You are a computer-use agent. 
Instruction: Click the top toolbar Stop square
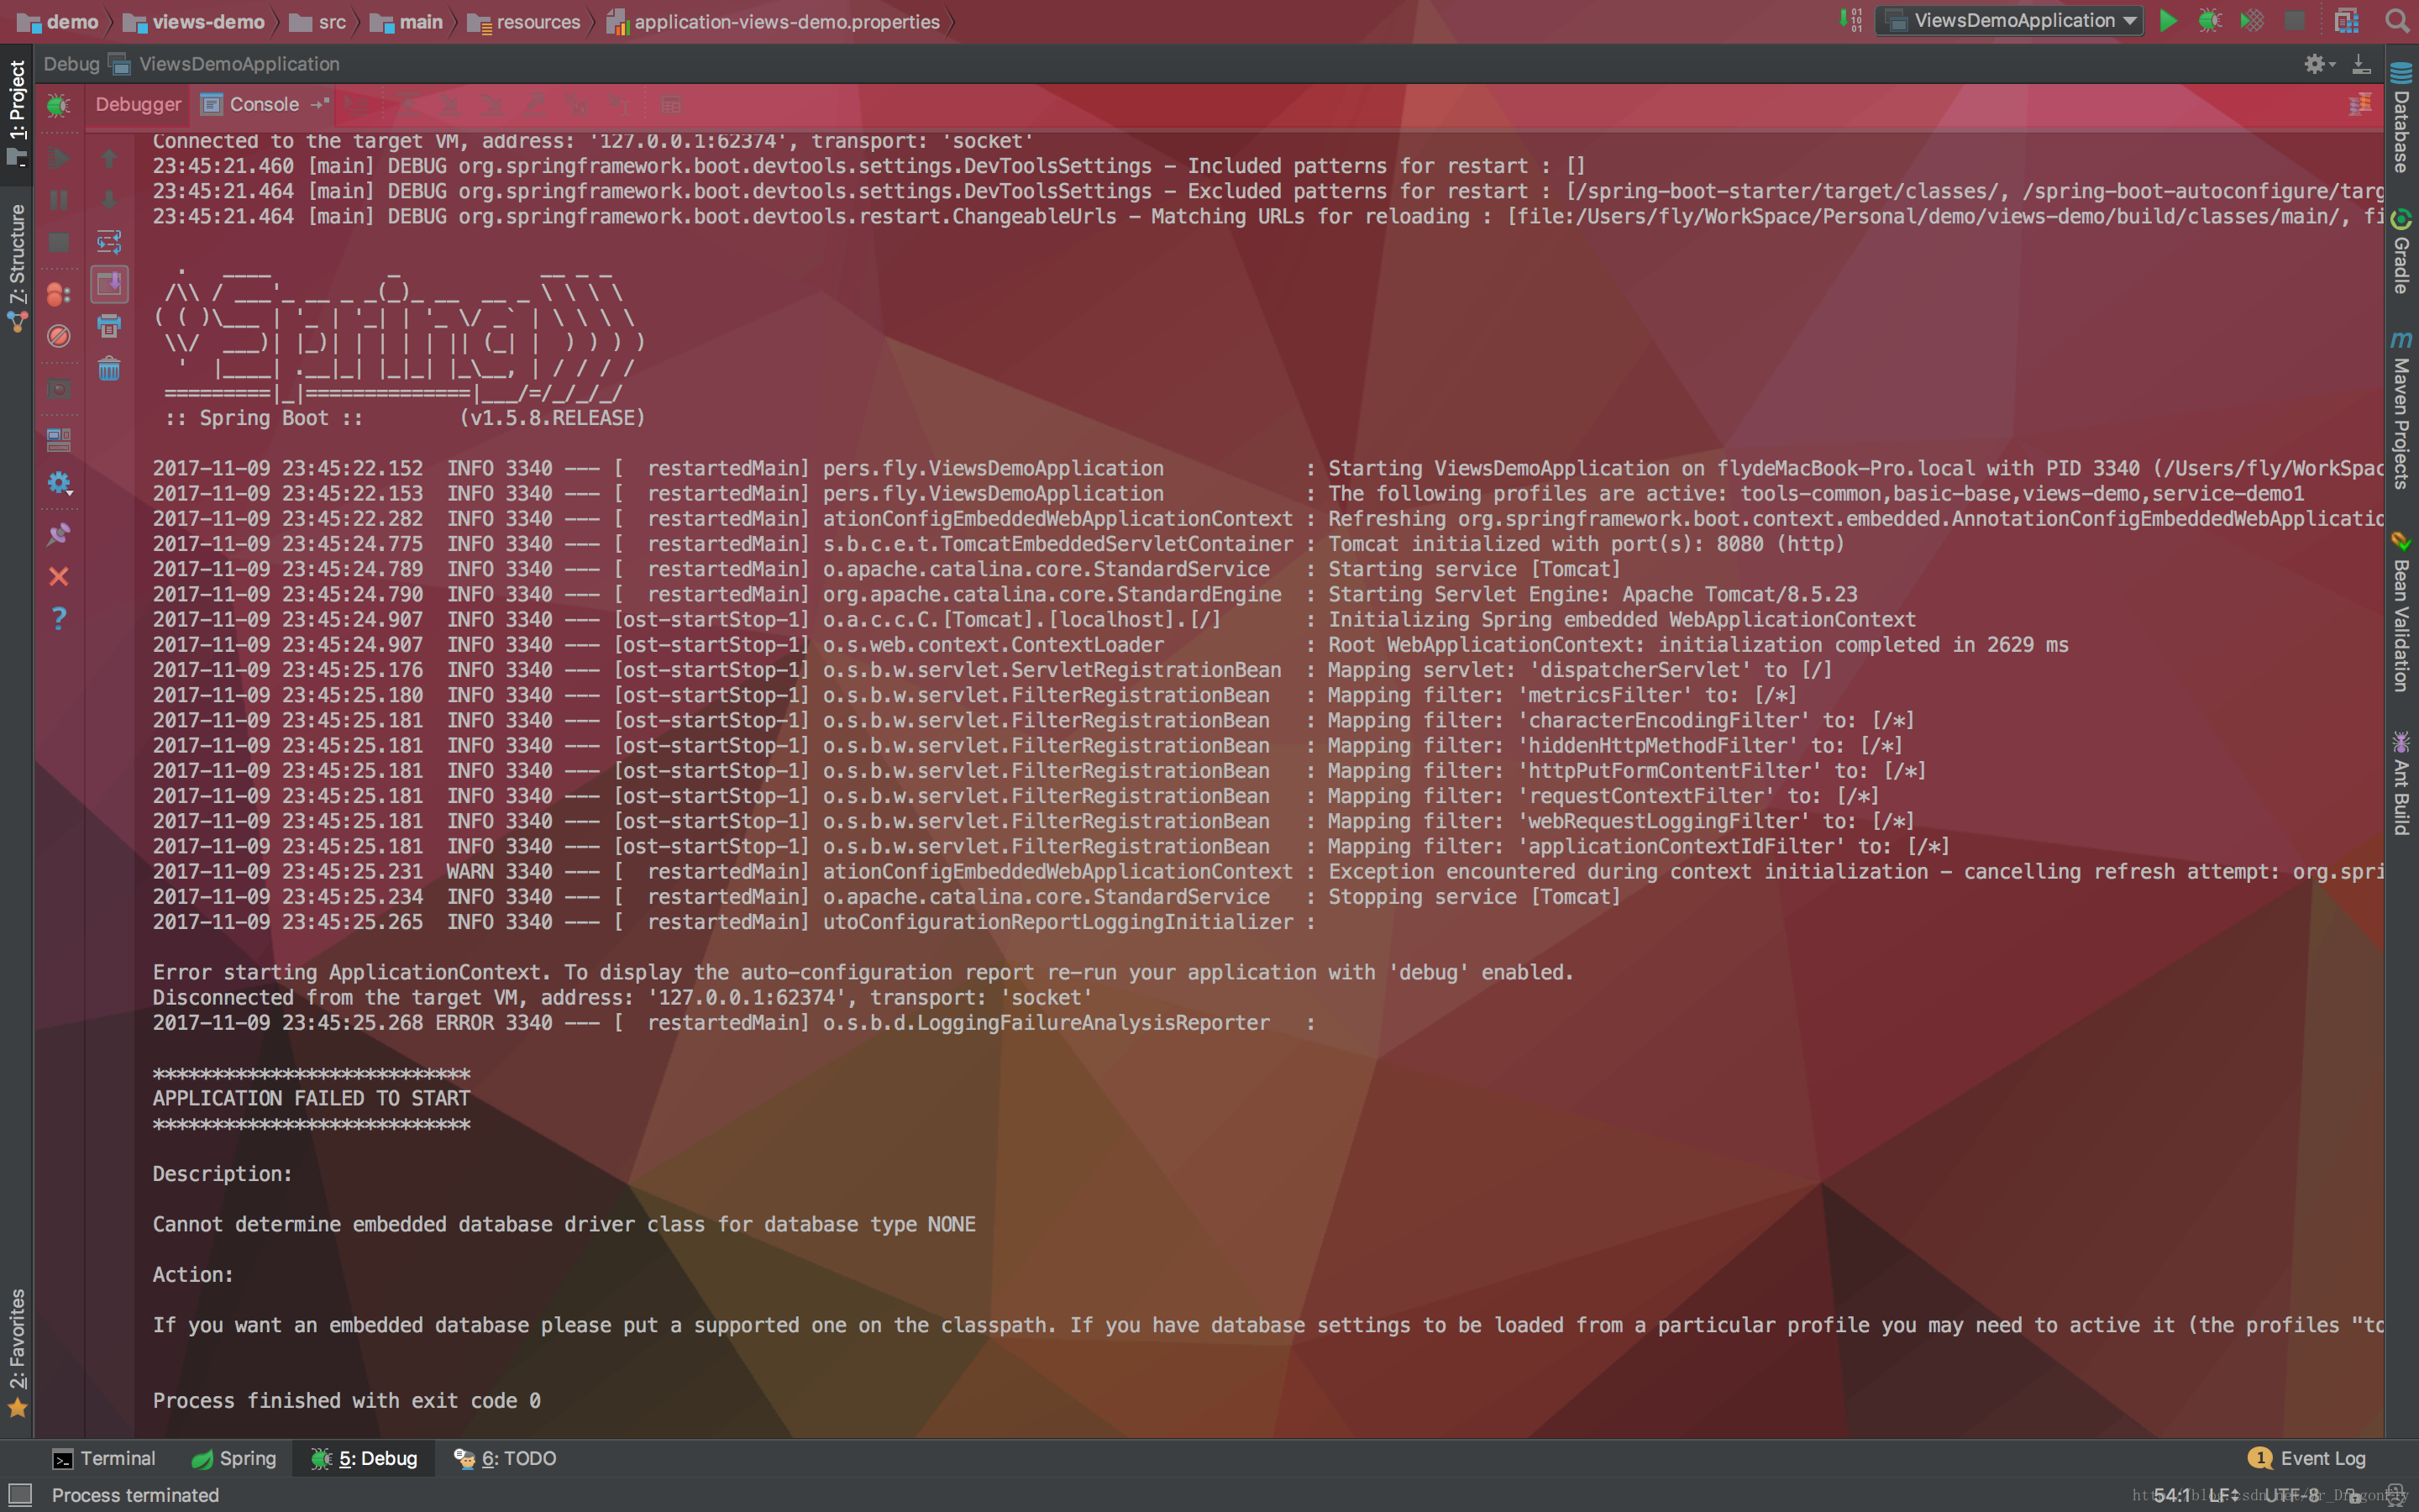2295,20
